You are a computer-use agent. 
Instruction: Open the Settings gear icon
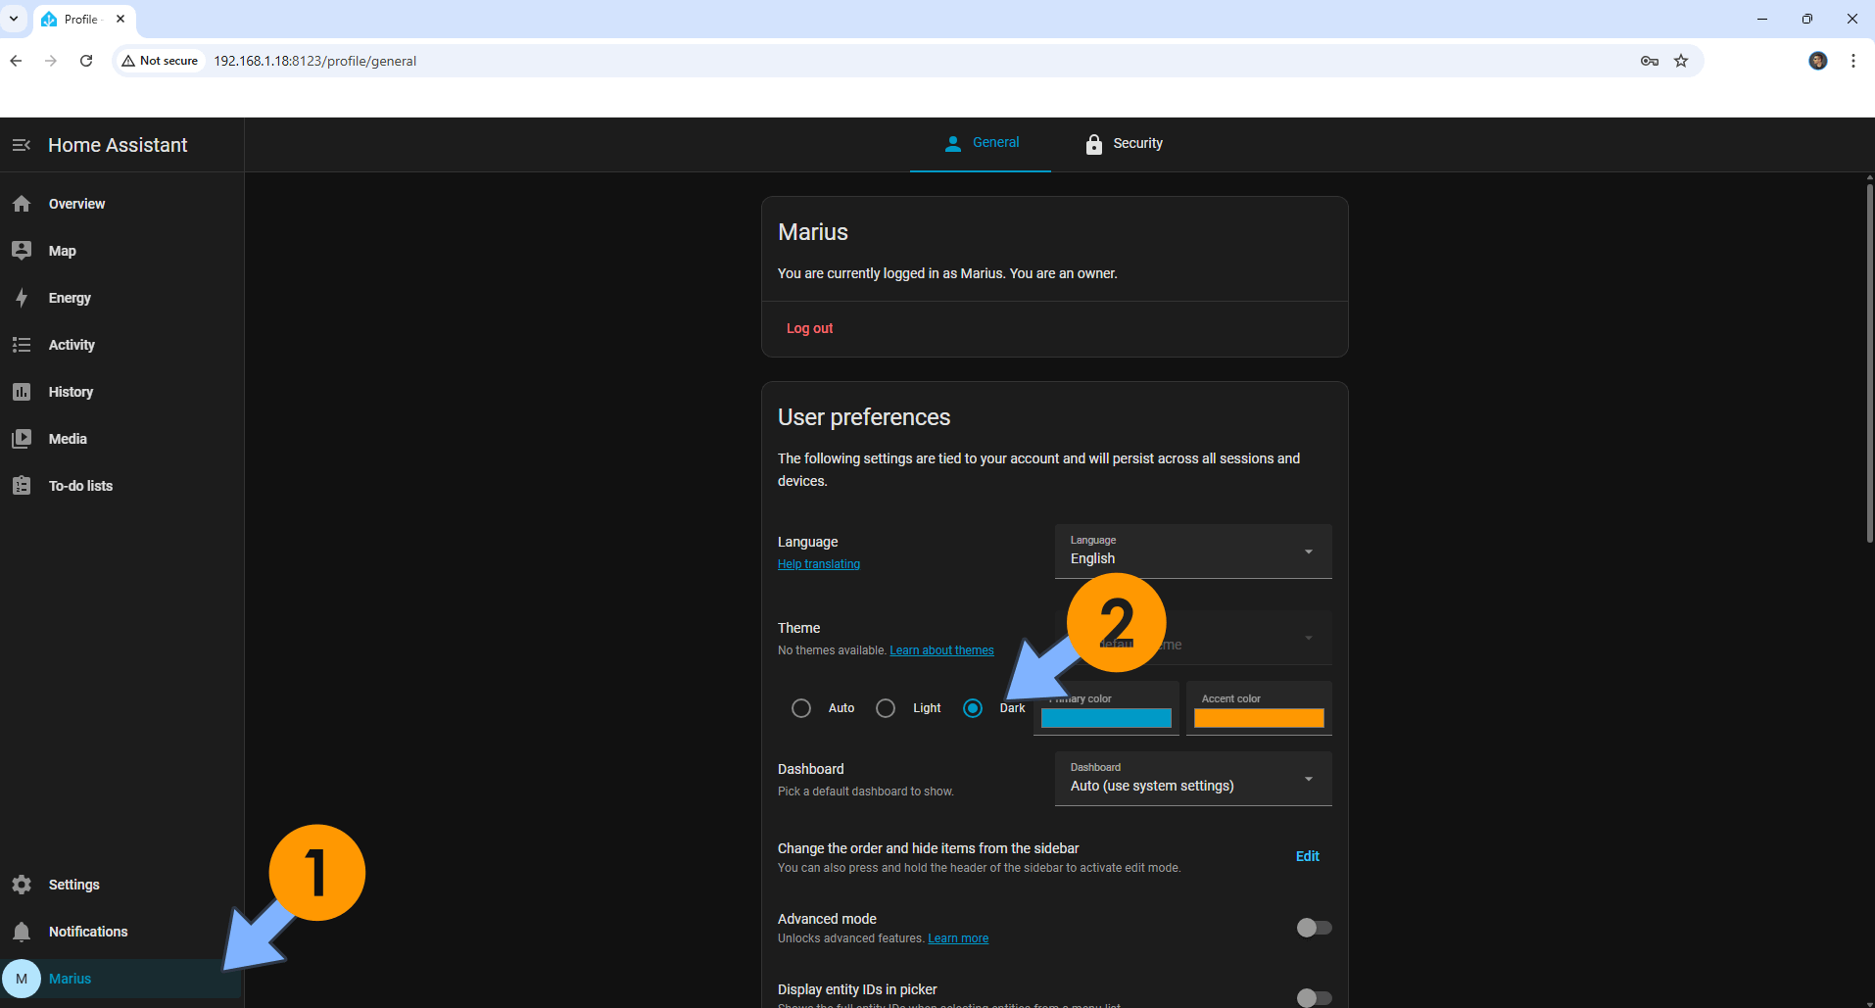pos(22,885)
